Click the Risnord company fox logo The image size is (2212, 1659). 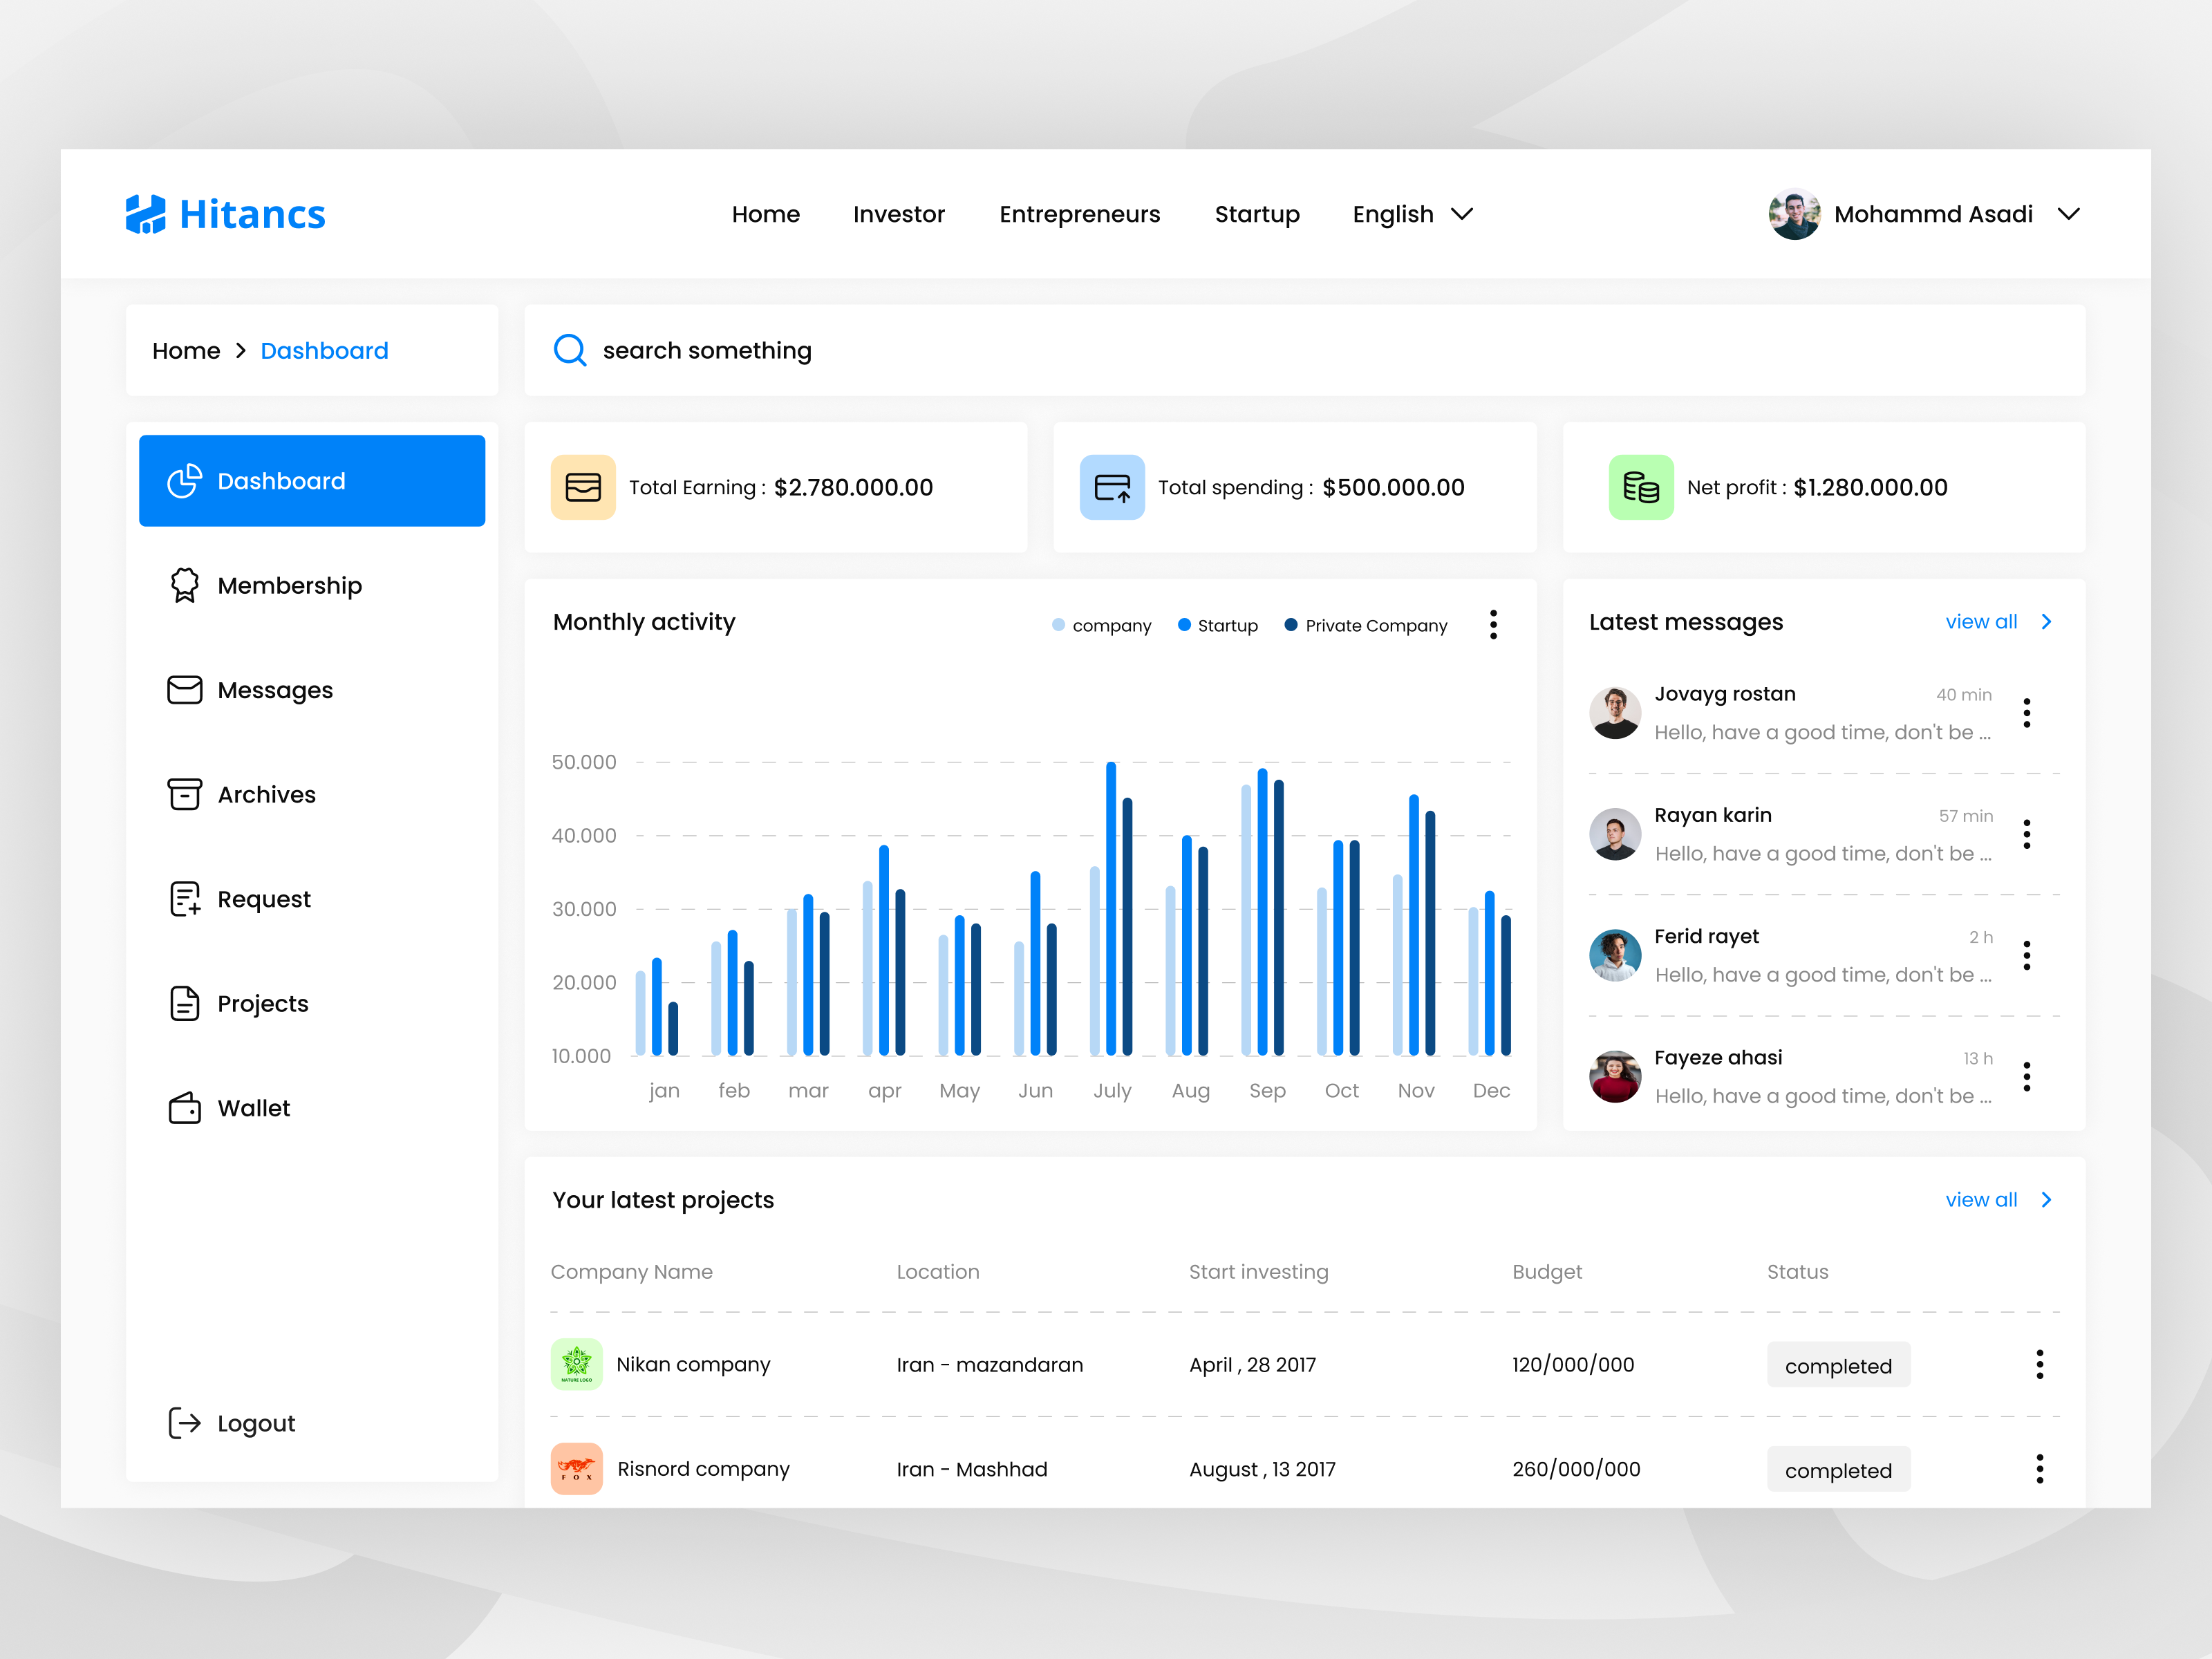(577, 1469)
